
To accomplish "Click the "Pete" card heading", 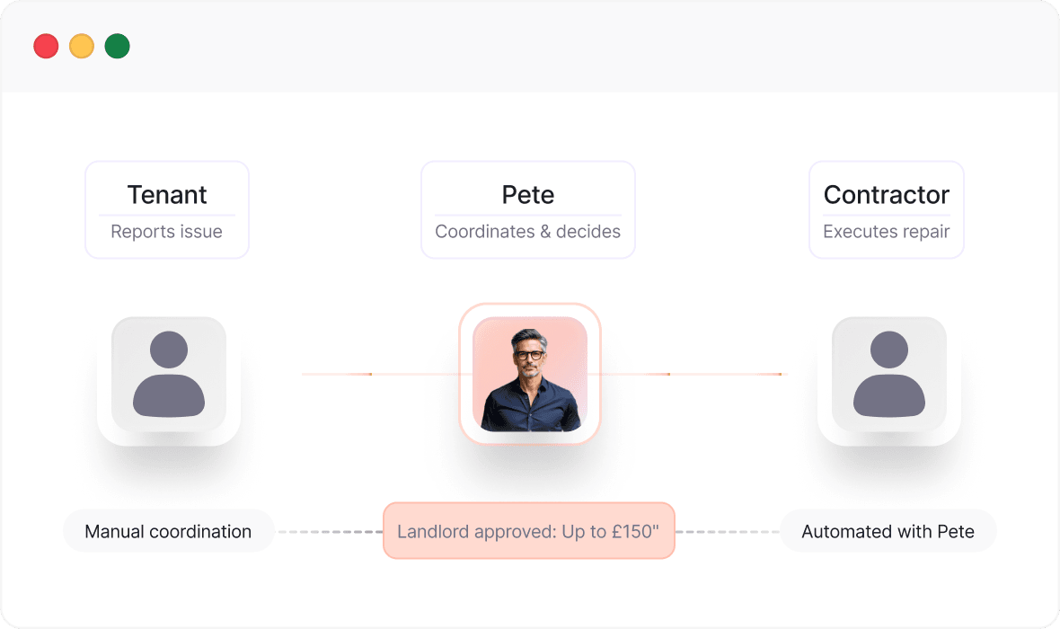I will tap(528, 195).
